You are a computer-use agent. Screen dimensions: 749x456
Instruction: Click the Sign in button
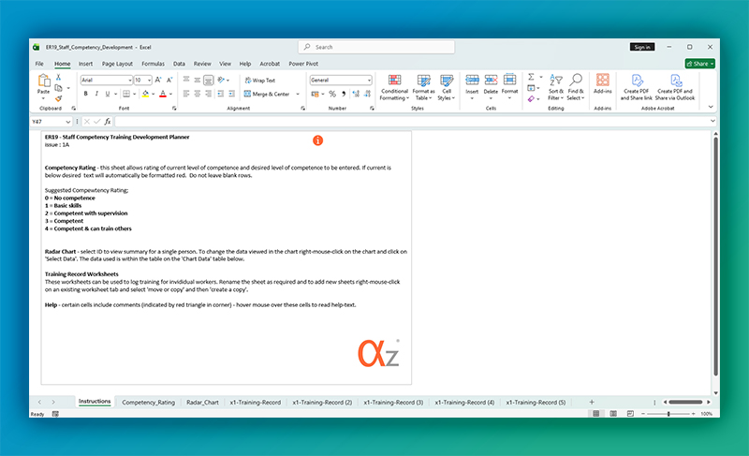641,47
